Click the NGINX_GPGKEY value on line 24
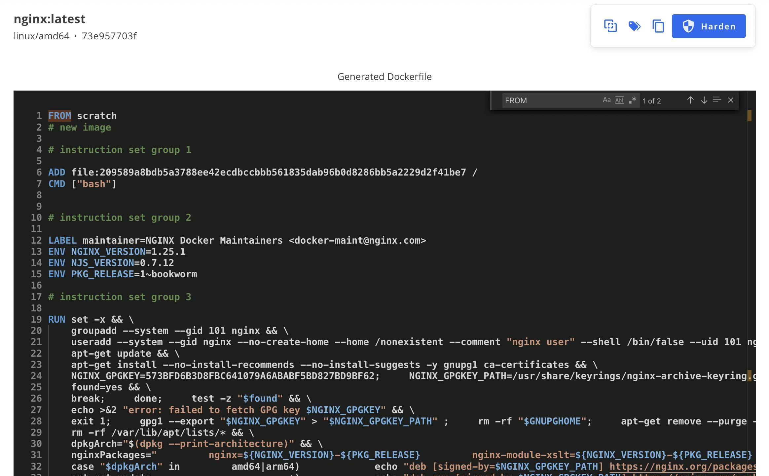The image size is (769, 476). (260, 376)
